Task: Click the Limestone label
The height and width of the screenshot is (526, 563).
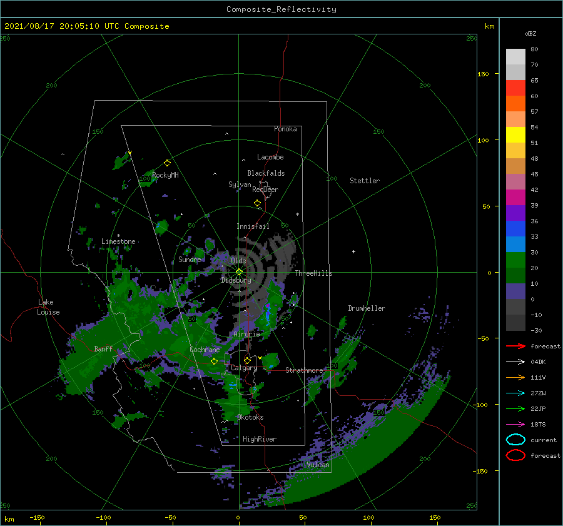Action: [118, 241]
